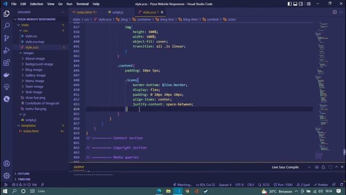Open Windows Start menu
The width and height of the screenshot is (346, 195).
(5, 191)
